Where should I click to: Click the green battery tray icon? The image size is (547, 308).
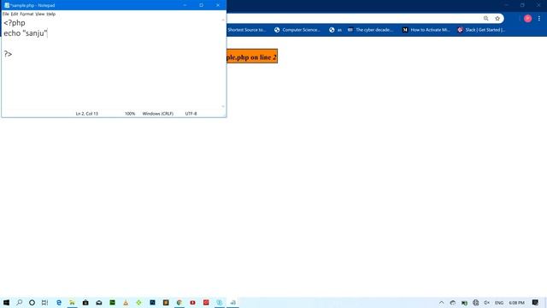pyautogui.click(x=464, y=302)
